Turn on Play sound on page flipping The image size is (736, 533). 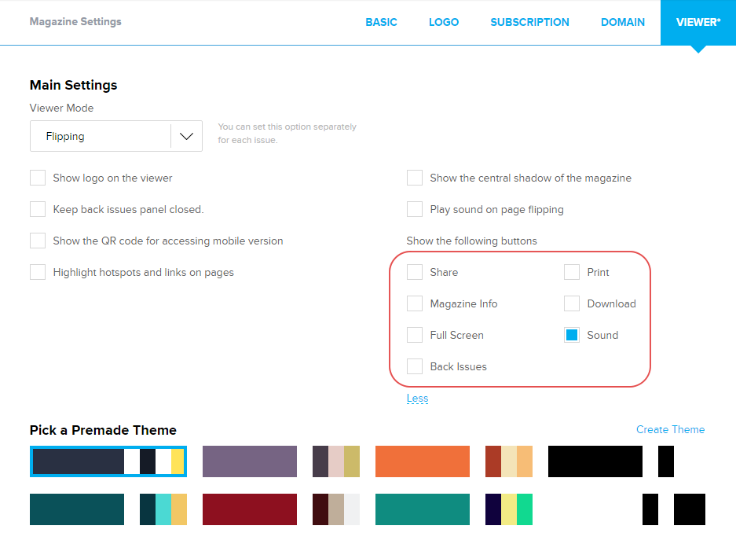415,209
